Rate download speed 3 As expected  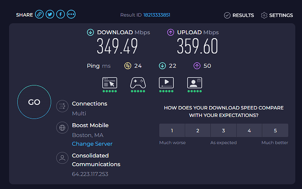[223, 131]
